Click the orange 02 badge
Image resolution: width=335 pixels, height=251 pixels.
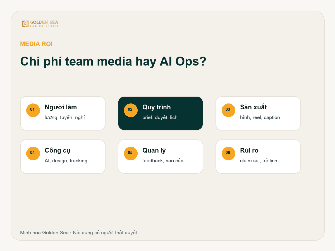tap(131, 110)
